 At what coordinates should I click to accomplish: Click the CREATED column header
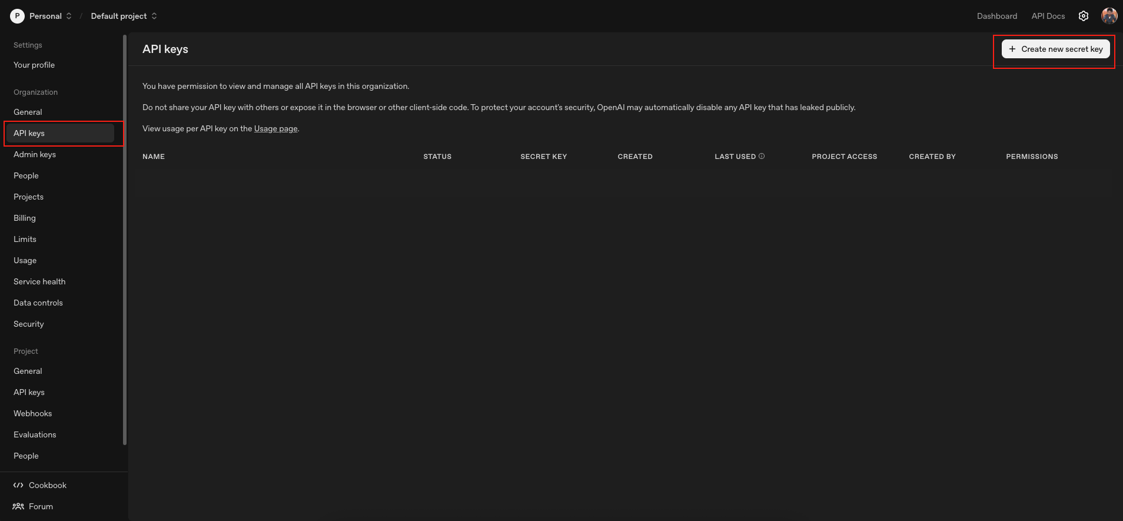pyautogui.click(x=635, y=157)
